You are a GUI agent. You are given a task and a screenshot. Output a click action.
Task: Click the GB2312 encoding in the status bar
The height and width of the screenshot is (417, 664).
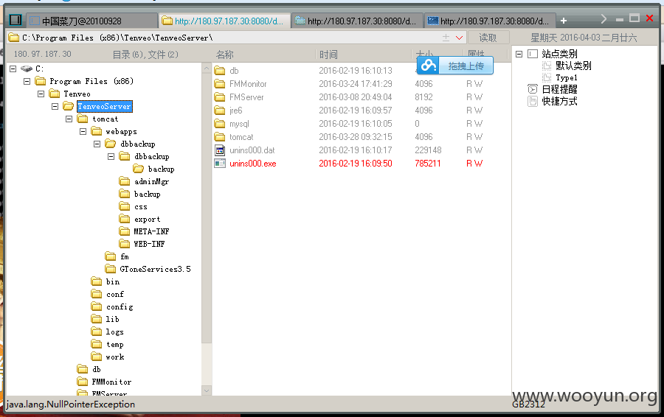coord(528,404)
